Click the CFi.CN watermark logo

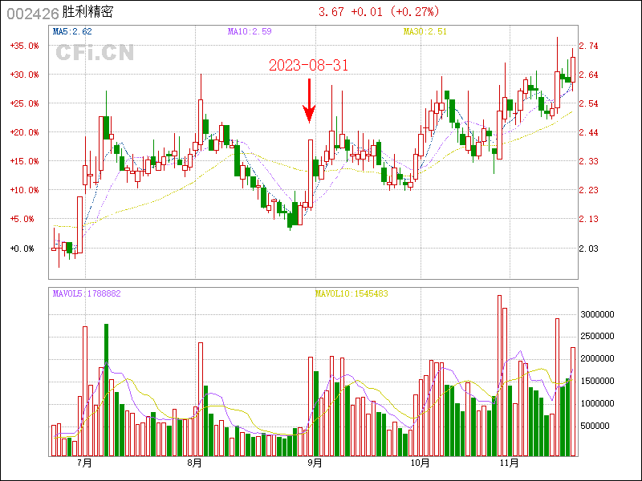pos(94,53)
